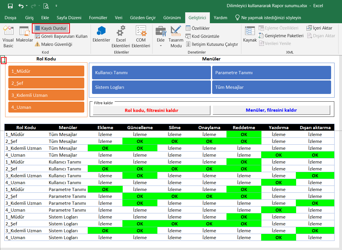The height and width of the screenshot is (250, 342).
Task: Select Sistem Logları menu slicer
Action: 151,87
